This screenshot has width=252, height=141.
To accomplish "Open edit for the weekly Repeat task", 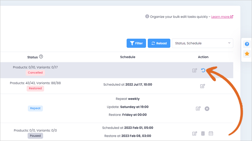I will point(198,109).
